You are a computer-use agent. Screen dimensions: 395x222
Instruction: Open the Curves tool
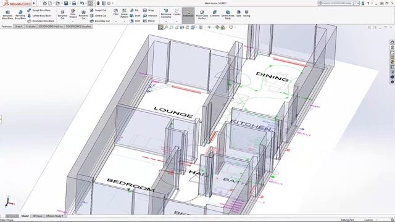click(x=177, y=12)
